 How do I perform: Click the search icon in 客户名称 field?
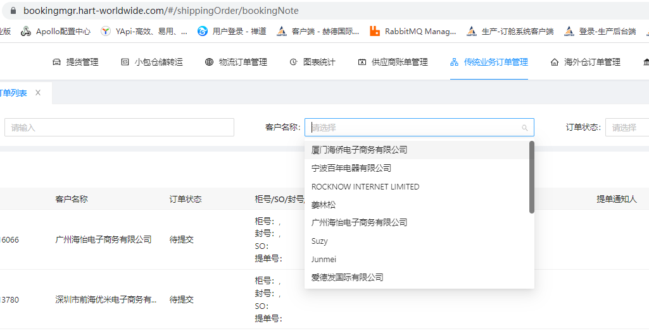click(524, 128)
